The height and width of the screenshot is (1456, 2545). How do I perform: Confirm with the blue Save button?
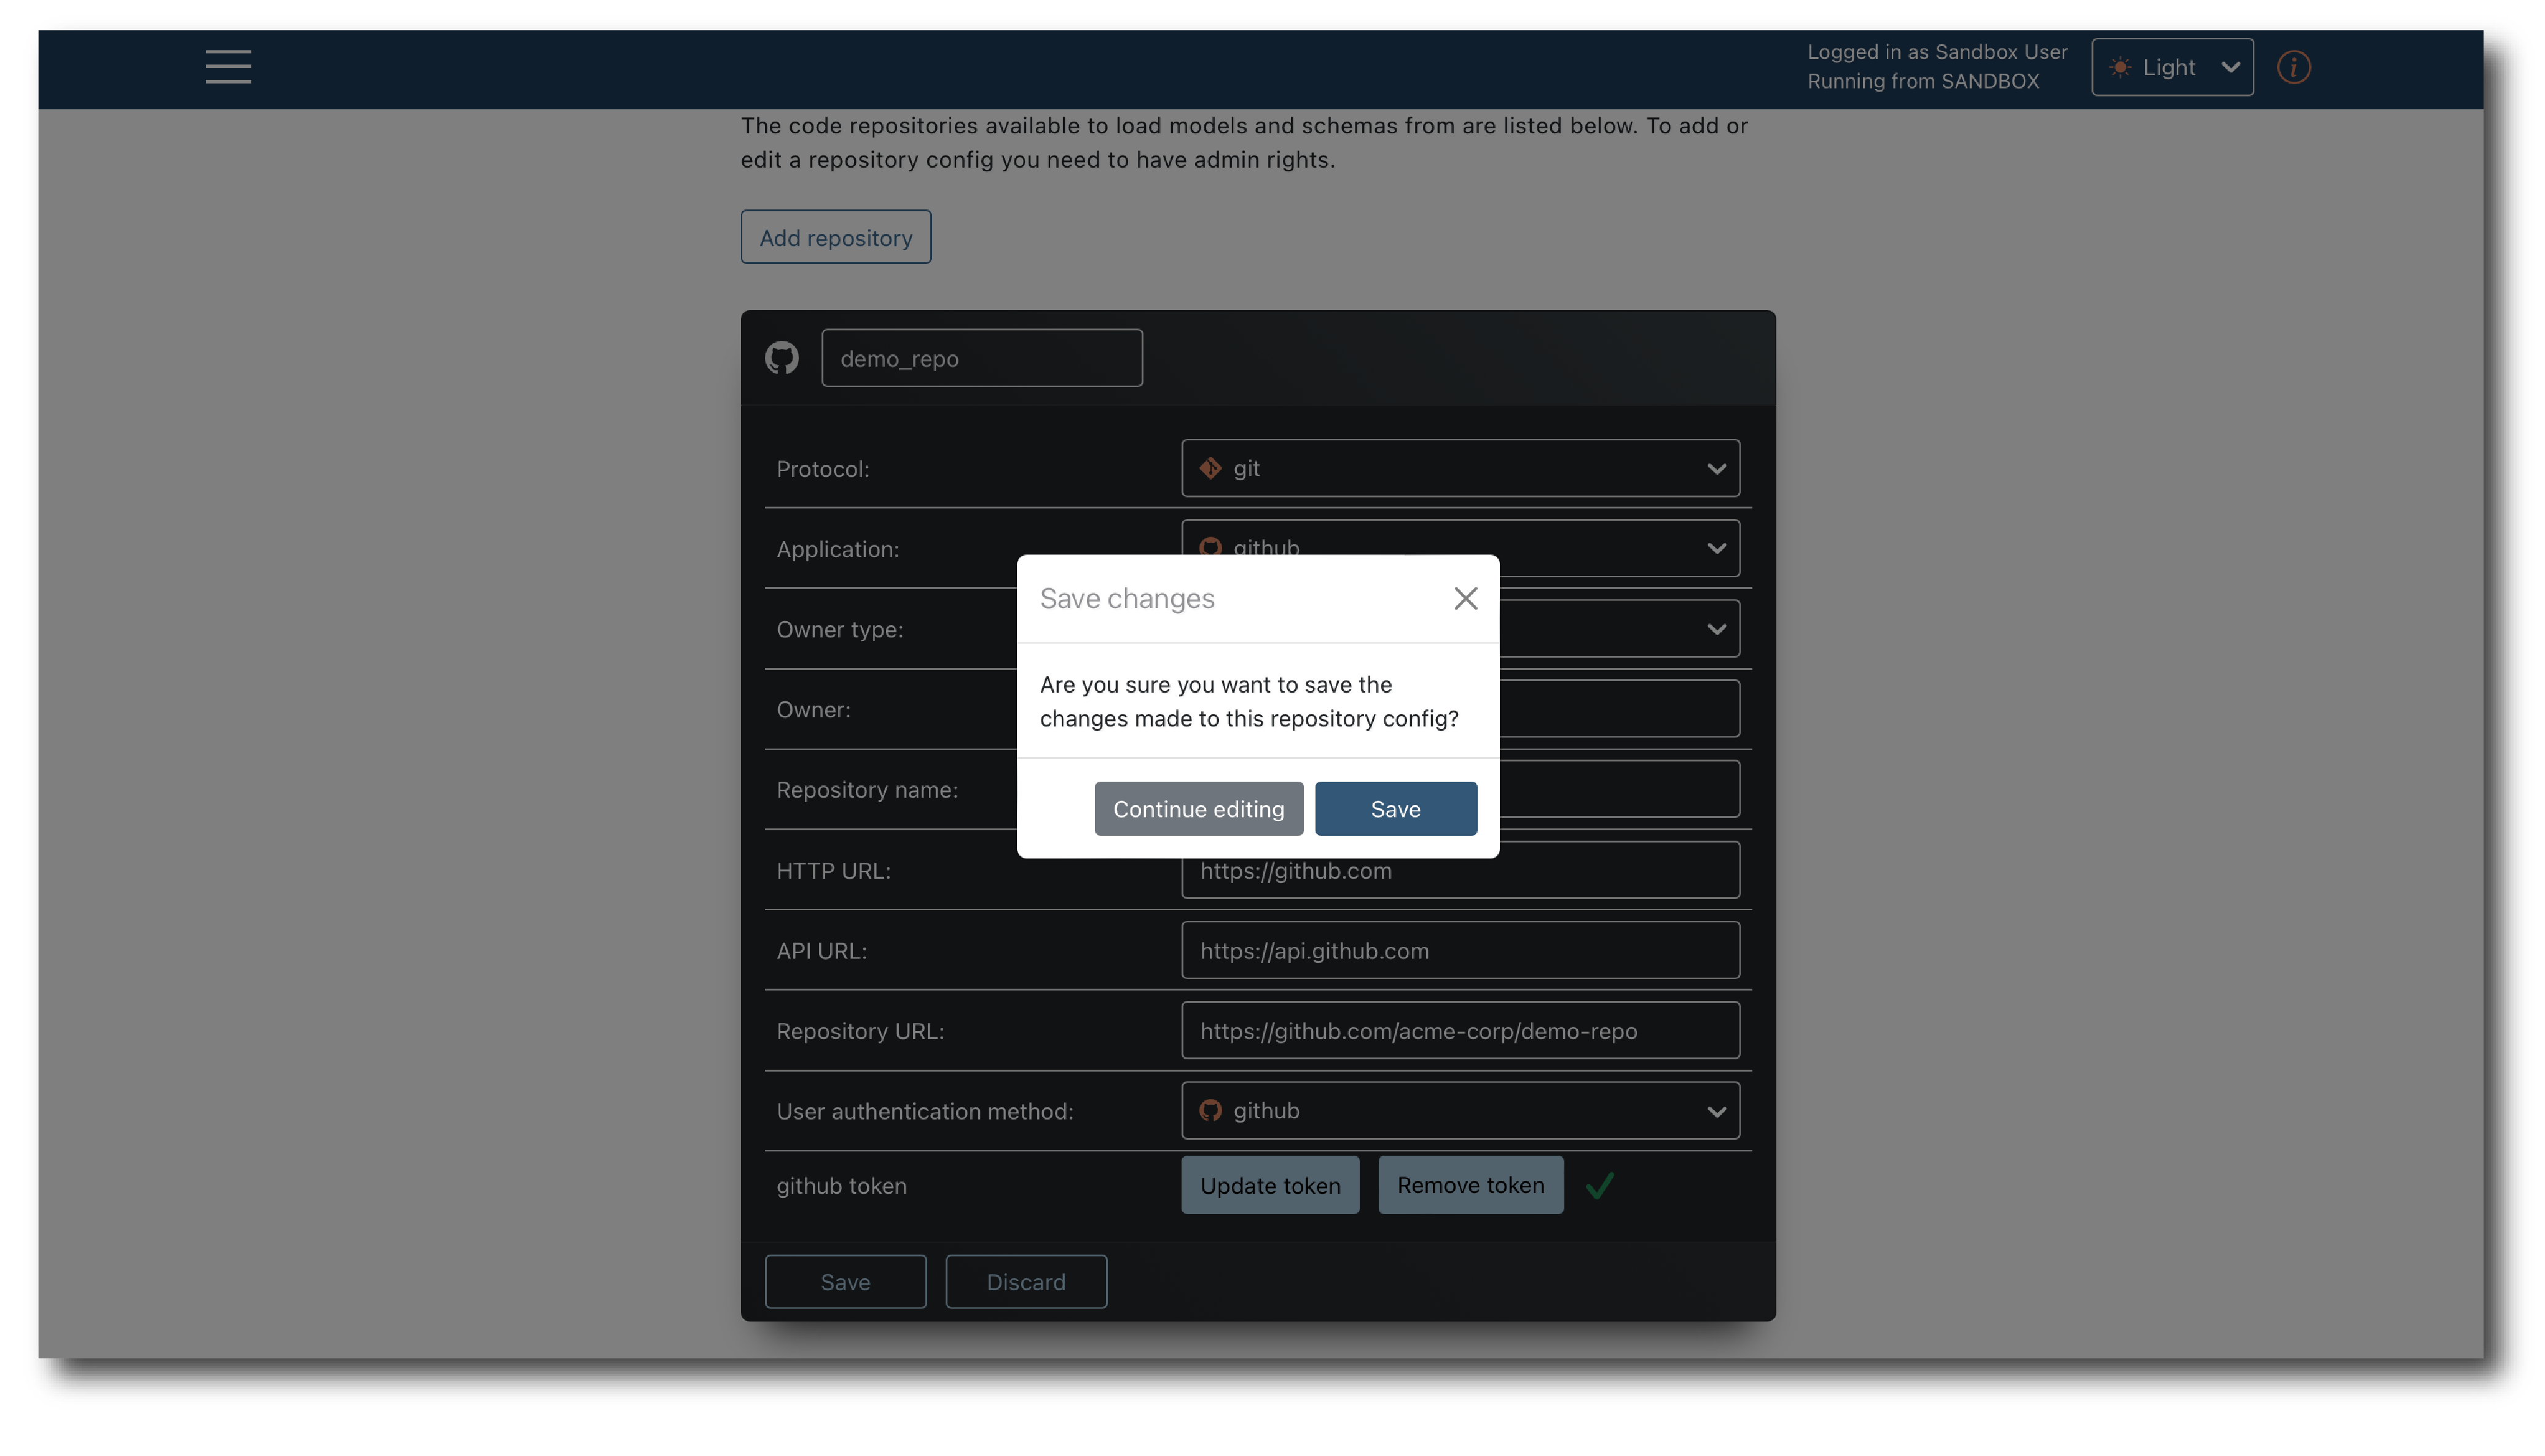1395,808
